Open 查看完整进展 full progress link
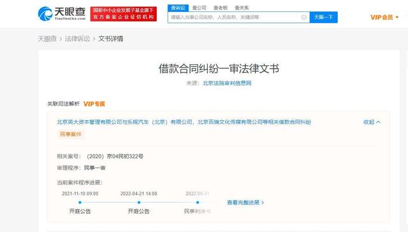The width and height of the screenshot is (408, 232). 245,203
